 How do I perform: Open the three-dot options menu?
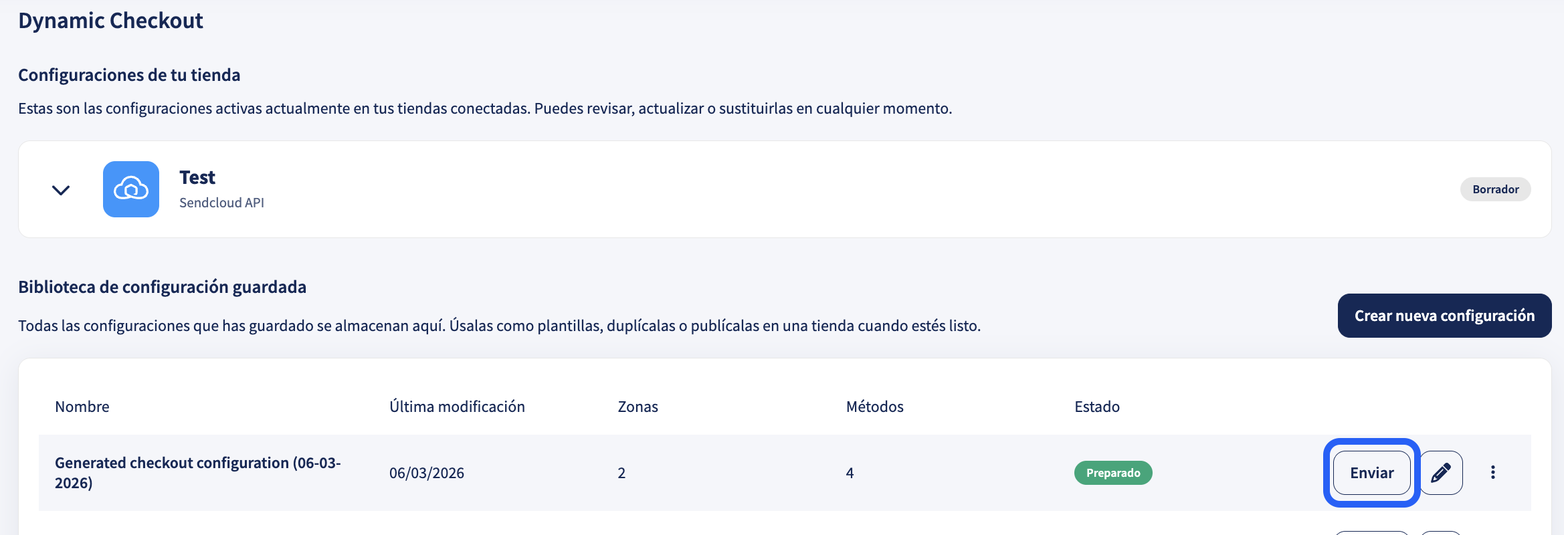click(x=1492, y=473)
